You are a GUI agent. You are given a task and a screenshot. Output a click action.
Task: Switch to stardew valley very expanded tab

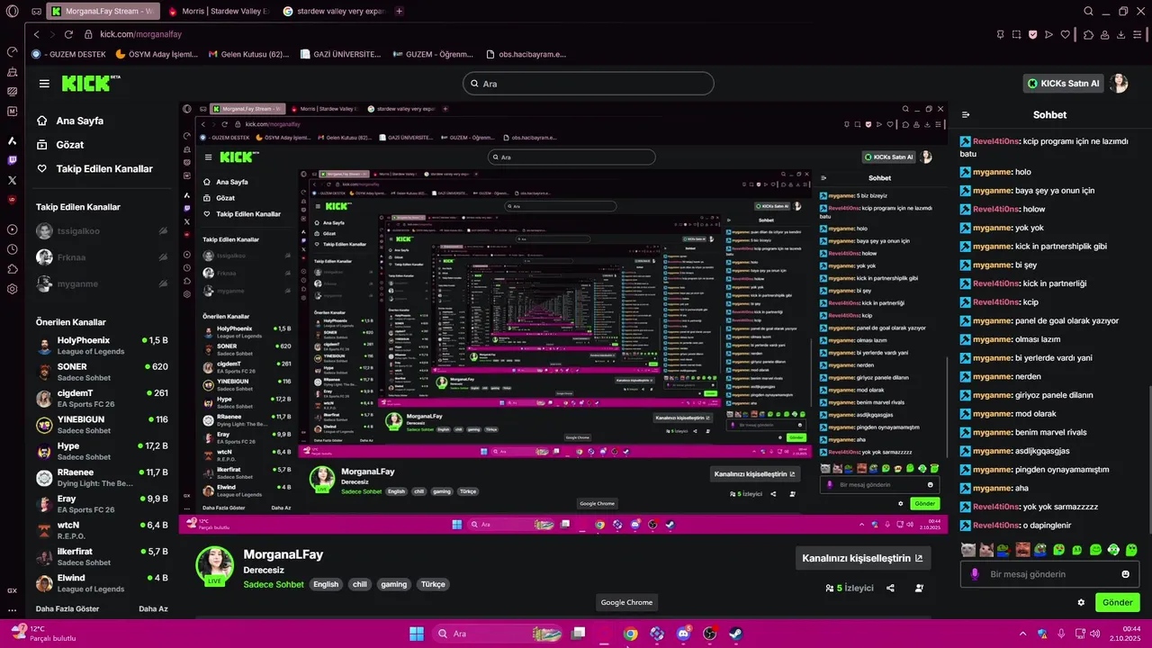click(333, 12)
